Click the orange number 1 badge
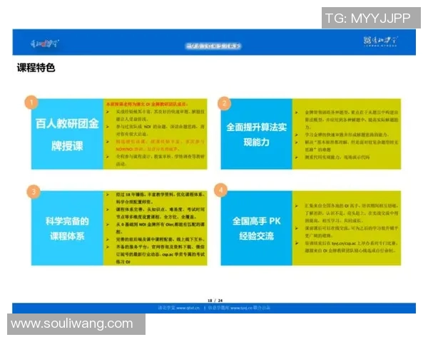The image size is (428, 342). pos(31,103)
